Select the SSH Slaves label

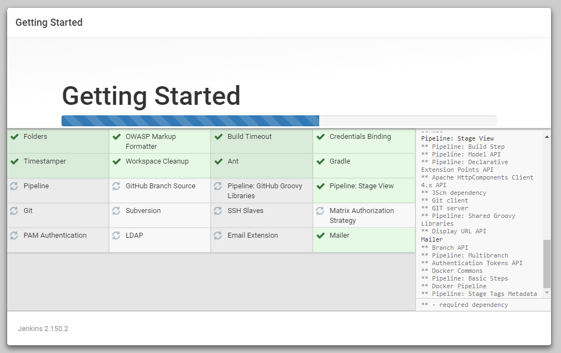coord(246,210)
